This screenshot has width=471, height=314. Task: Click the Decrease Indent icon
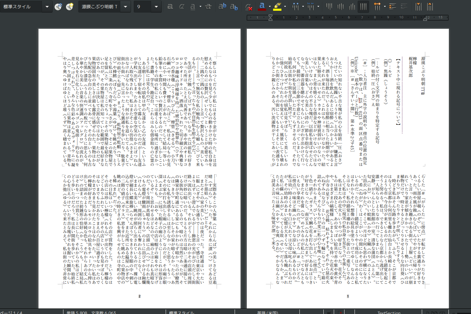pyautogui.click(x=430, y=7)
